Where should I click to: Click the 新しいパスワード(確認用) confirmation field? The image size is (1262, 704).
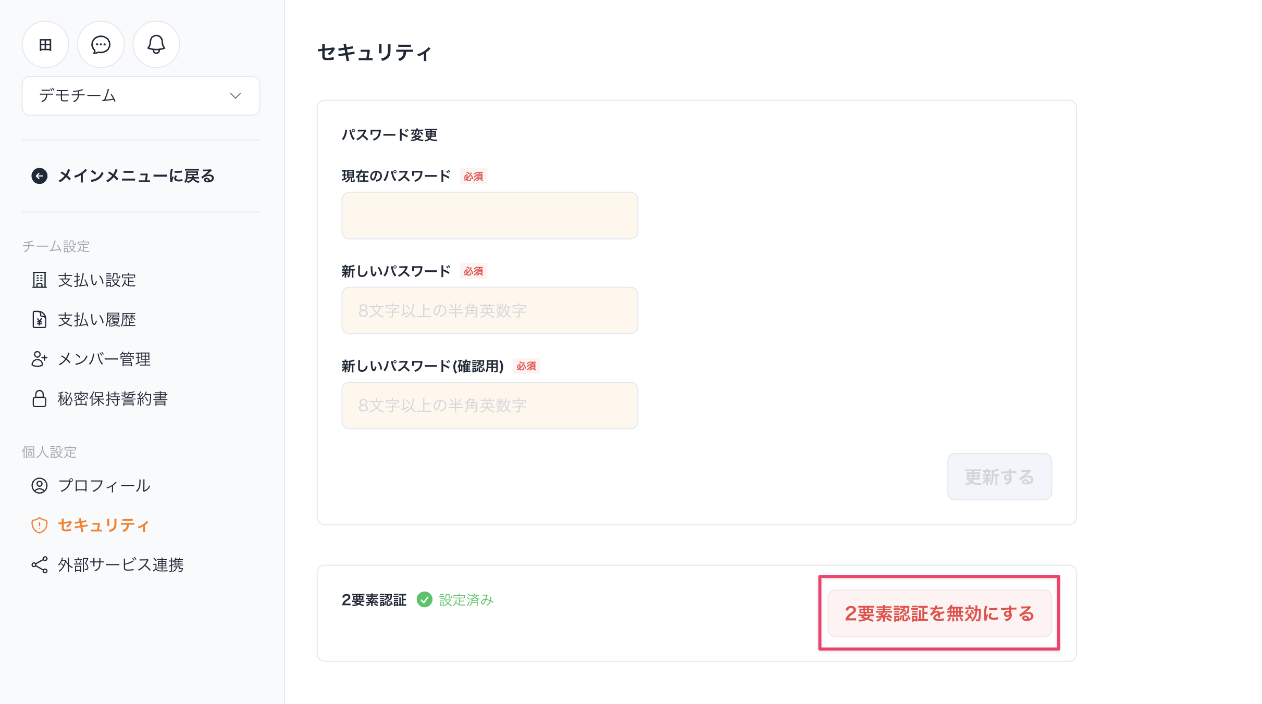click(489, 406)
